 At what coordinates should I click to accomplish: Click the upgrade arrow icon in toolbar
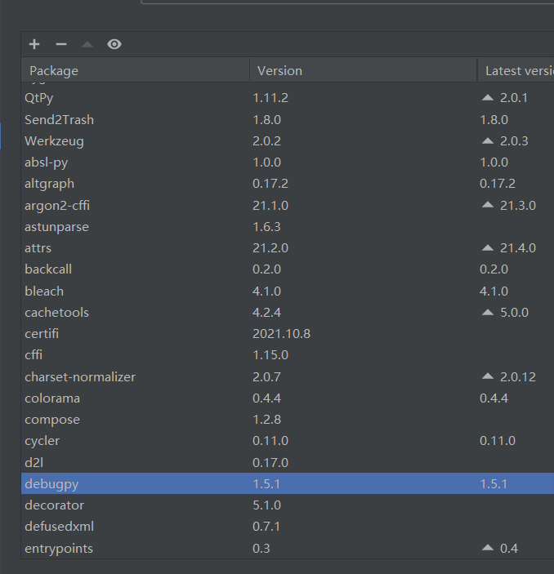tap(87, 44)
